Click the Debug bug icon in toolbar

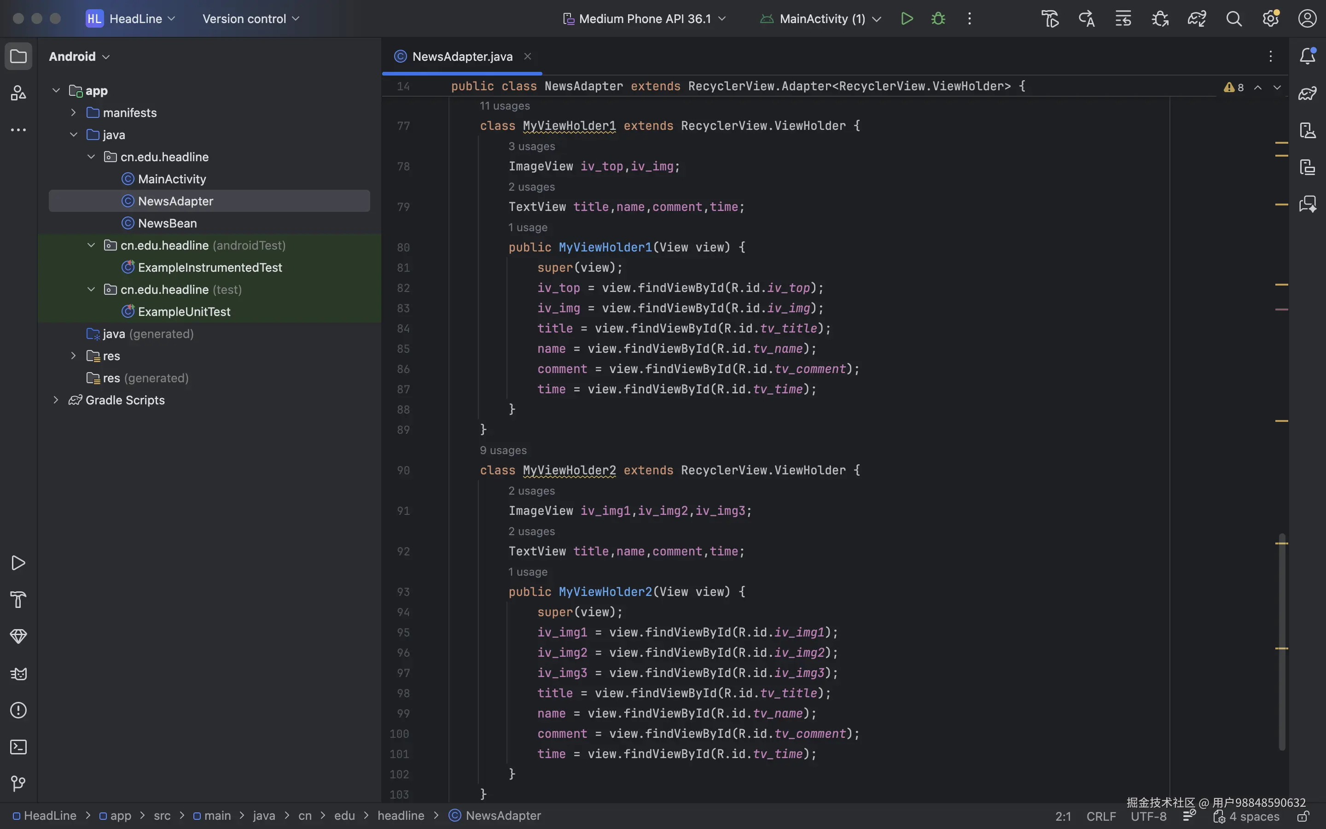click(x=938, y=18)
